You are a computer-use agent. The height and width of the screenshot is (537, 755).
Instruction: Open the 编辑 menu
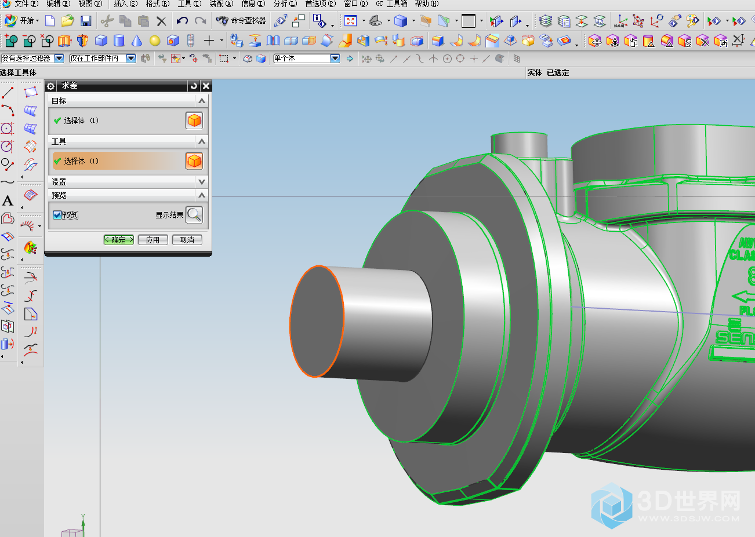pyautogui.click(x=58, y=3)
